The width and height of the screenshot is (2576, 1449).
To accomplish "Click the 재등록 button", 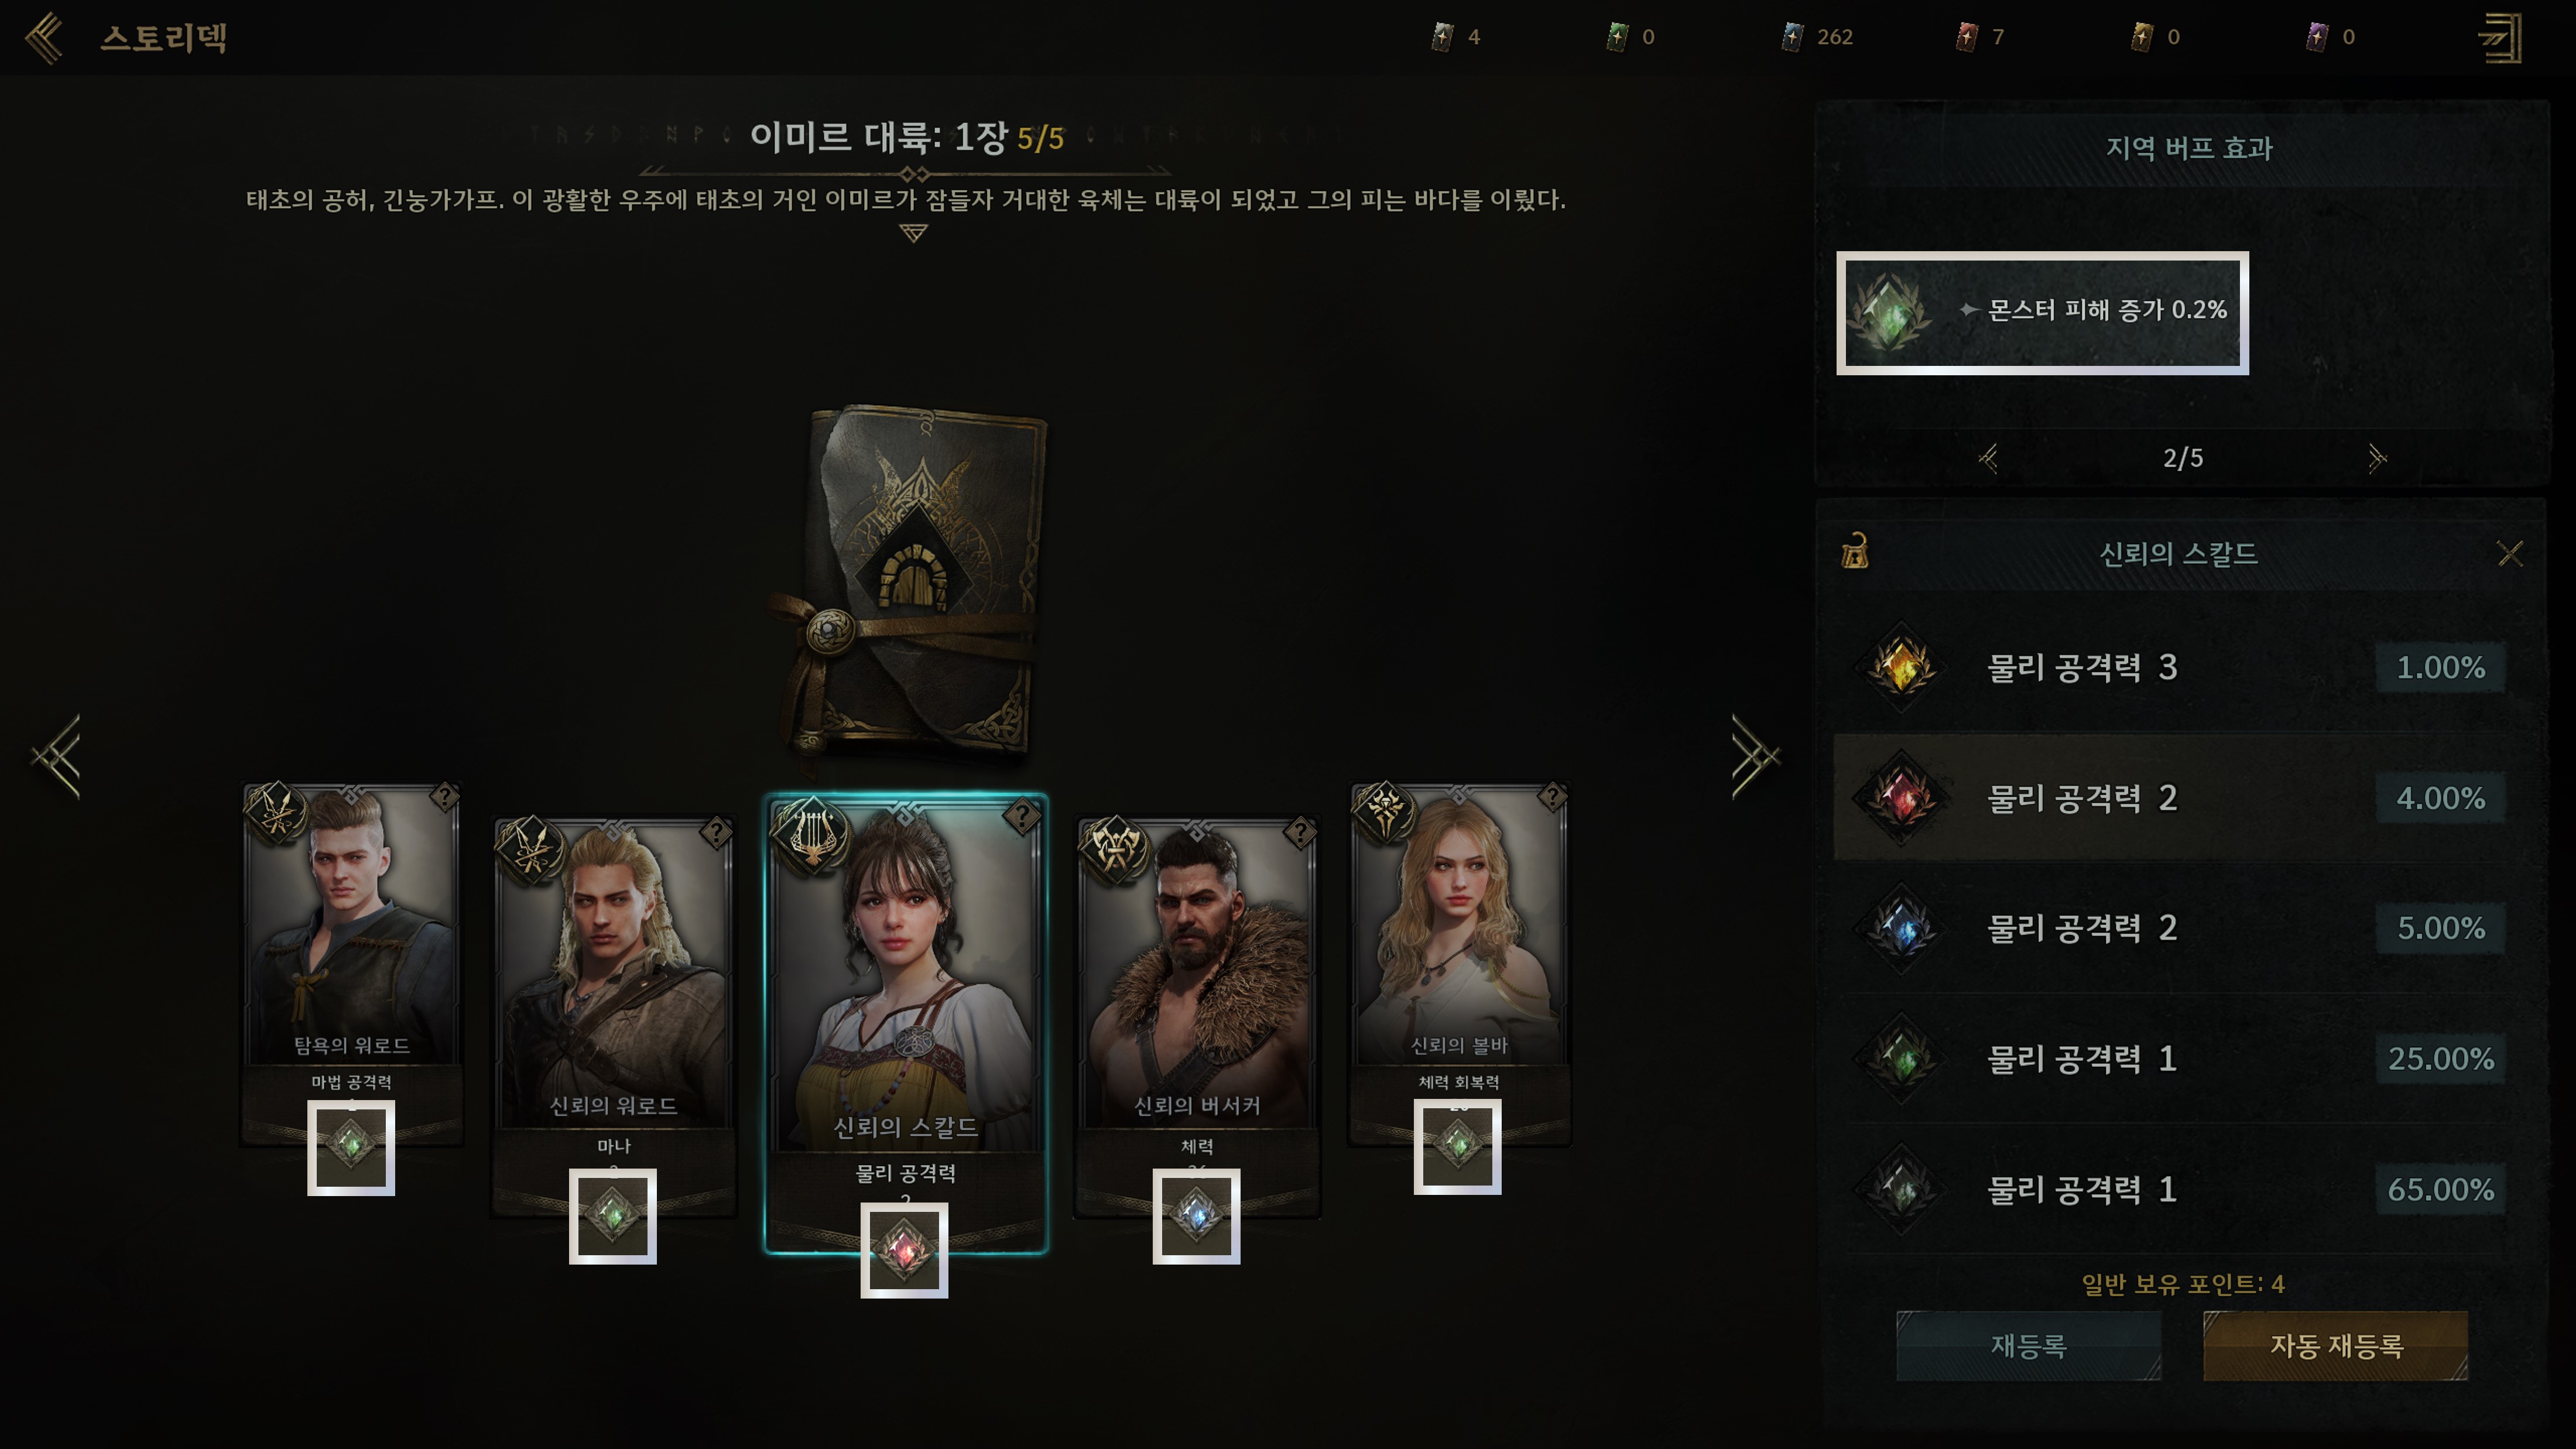I will 2028,1345.
